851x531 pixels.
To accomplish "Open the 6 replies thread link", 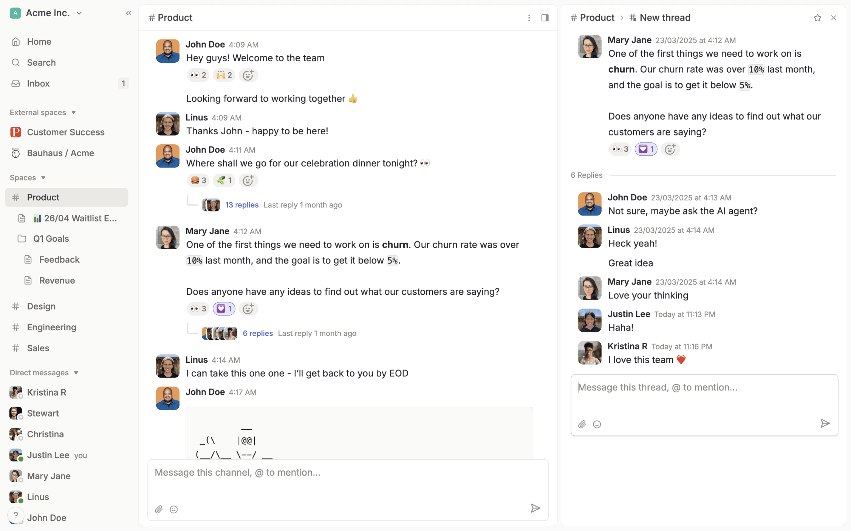I will point(257,333).
